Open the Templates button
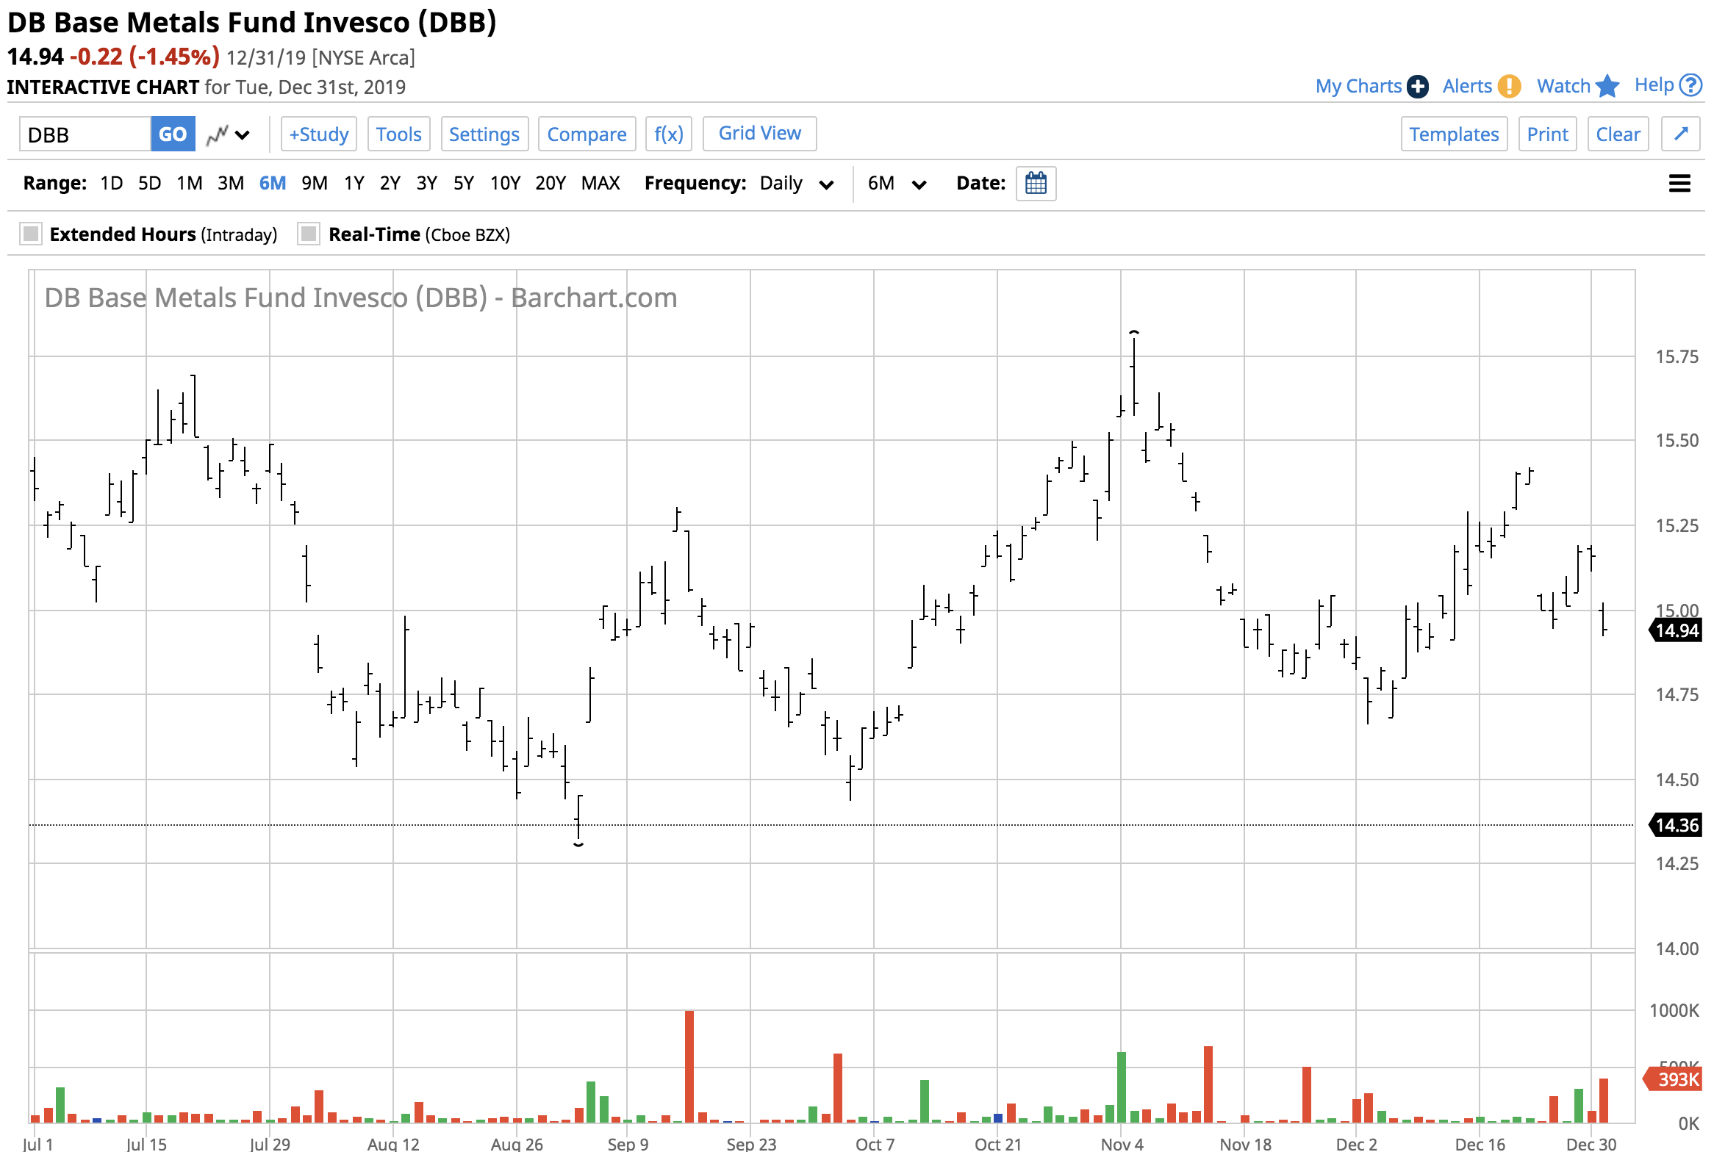 pos(1453,134)
